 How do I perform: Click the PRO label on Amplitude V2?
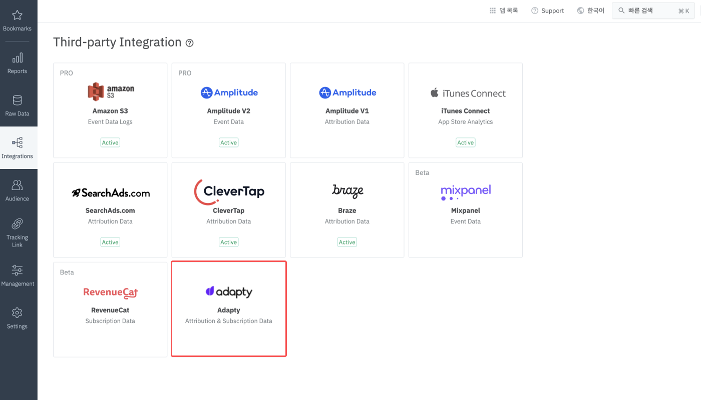[185, 73]
